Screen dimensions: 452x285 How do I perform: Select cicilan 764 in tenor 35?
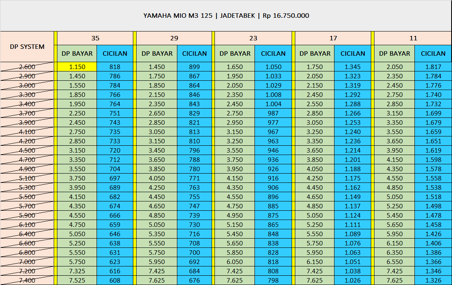[115, 104]
